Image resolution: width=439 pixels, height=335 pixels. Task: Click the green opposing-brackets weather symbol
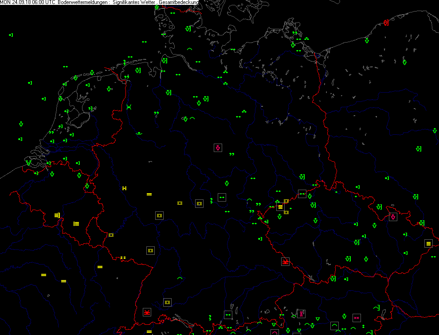(x=129, y=107)
